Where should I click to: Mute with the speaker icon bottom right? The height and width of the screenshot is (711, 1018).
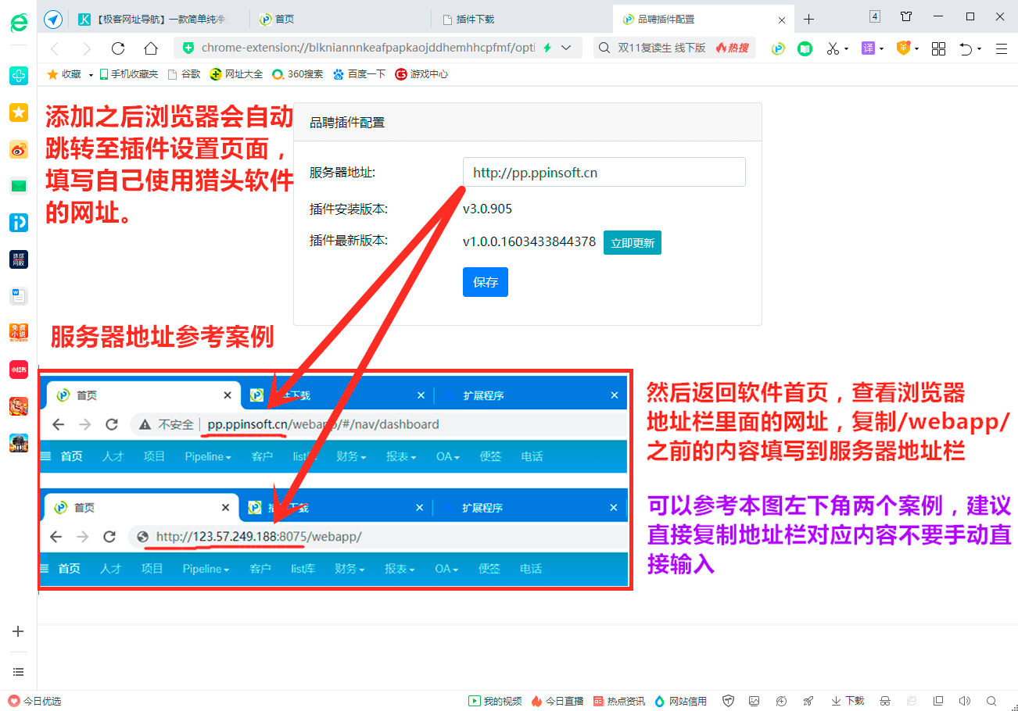965,701
